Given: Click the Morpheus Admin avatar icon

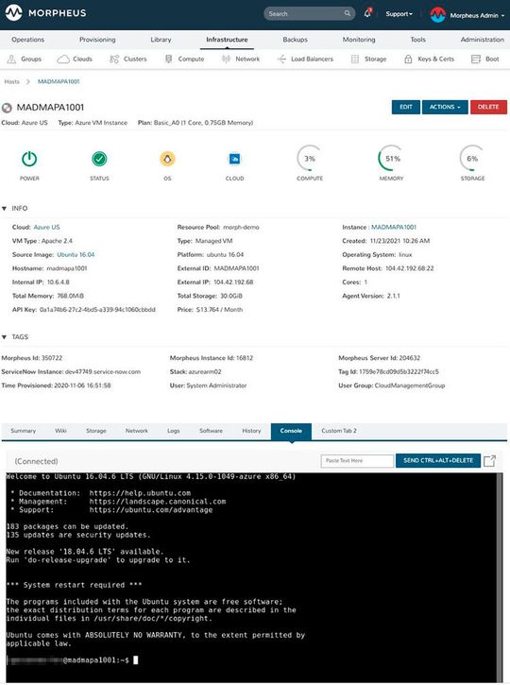Looking at the screenshot, I should [x=437, y=15].
